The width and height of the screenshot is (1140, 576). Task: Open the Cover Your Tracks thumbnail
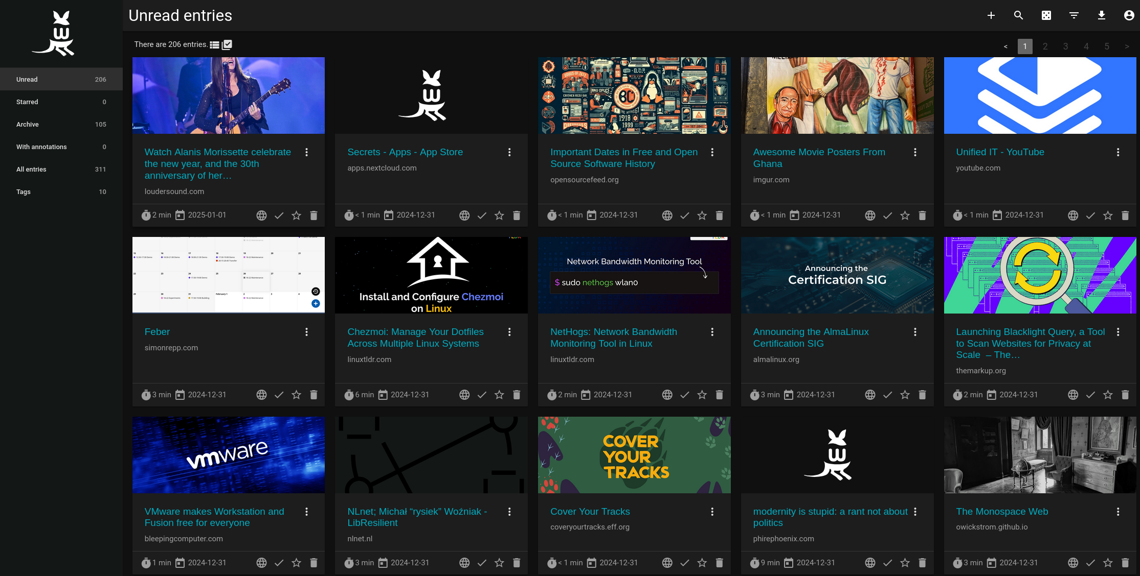[x=634, y=454]
